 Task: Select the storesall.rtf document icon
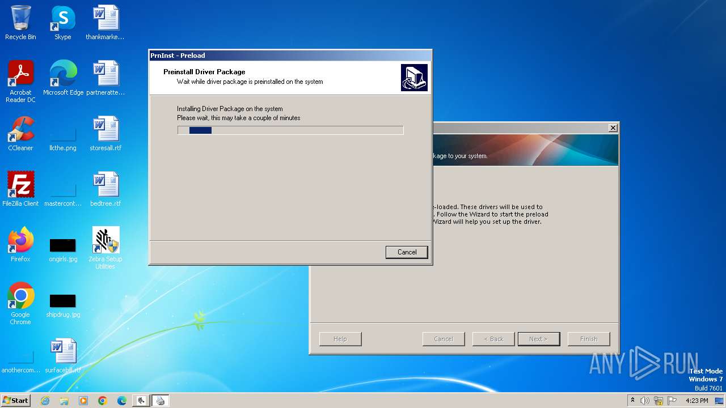tap(105, 134)
